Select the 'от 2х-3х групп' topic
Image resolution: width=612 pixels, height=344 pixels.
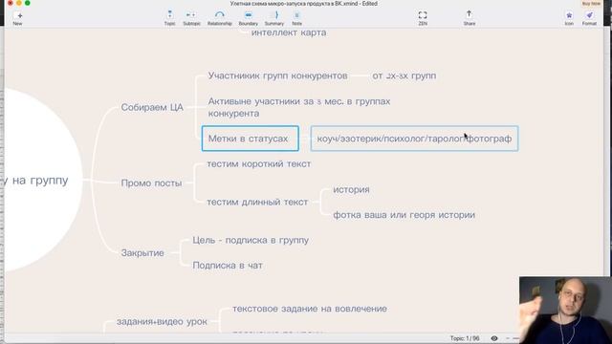pos(404,75)
